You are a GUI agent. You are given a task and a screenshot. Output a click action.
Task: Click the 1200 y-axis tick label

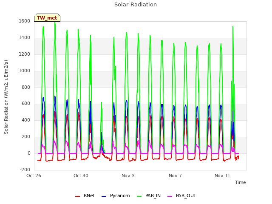coord(25,54)
